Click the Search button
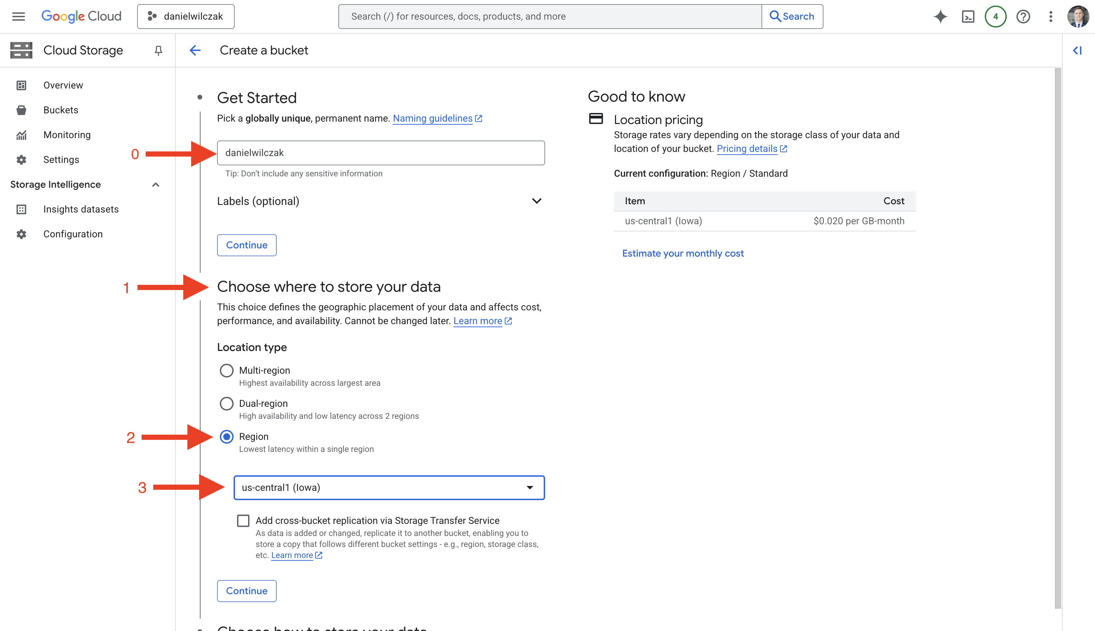Screen dimensions: 1095x631 [x=792, y=17]
